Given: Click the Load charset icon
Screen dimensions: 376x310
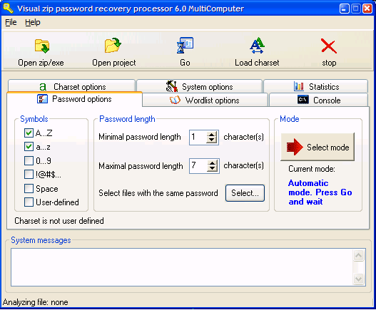Looking at the screenshot, I should click(257, 45).
